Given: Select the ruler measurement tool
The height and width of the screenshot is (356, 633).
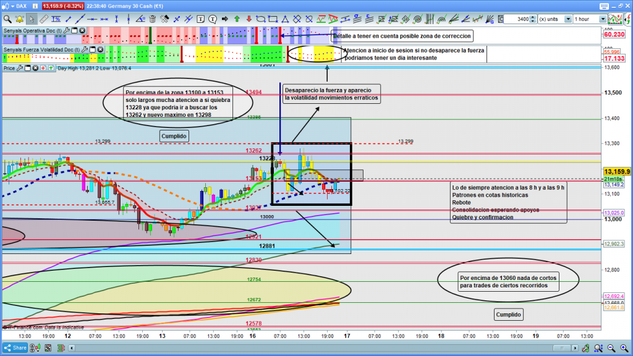Looking at the screenshot, I should coord(45,19).
